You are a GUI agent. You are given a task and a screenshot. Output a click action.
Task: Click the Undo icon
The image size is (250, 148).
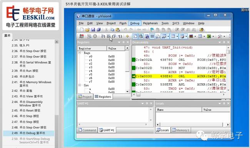pyautogui.click(x=125, y=30)
